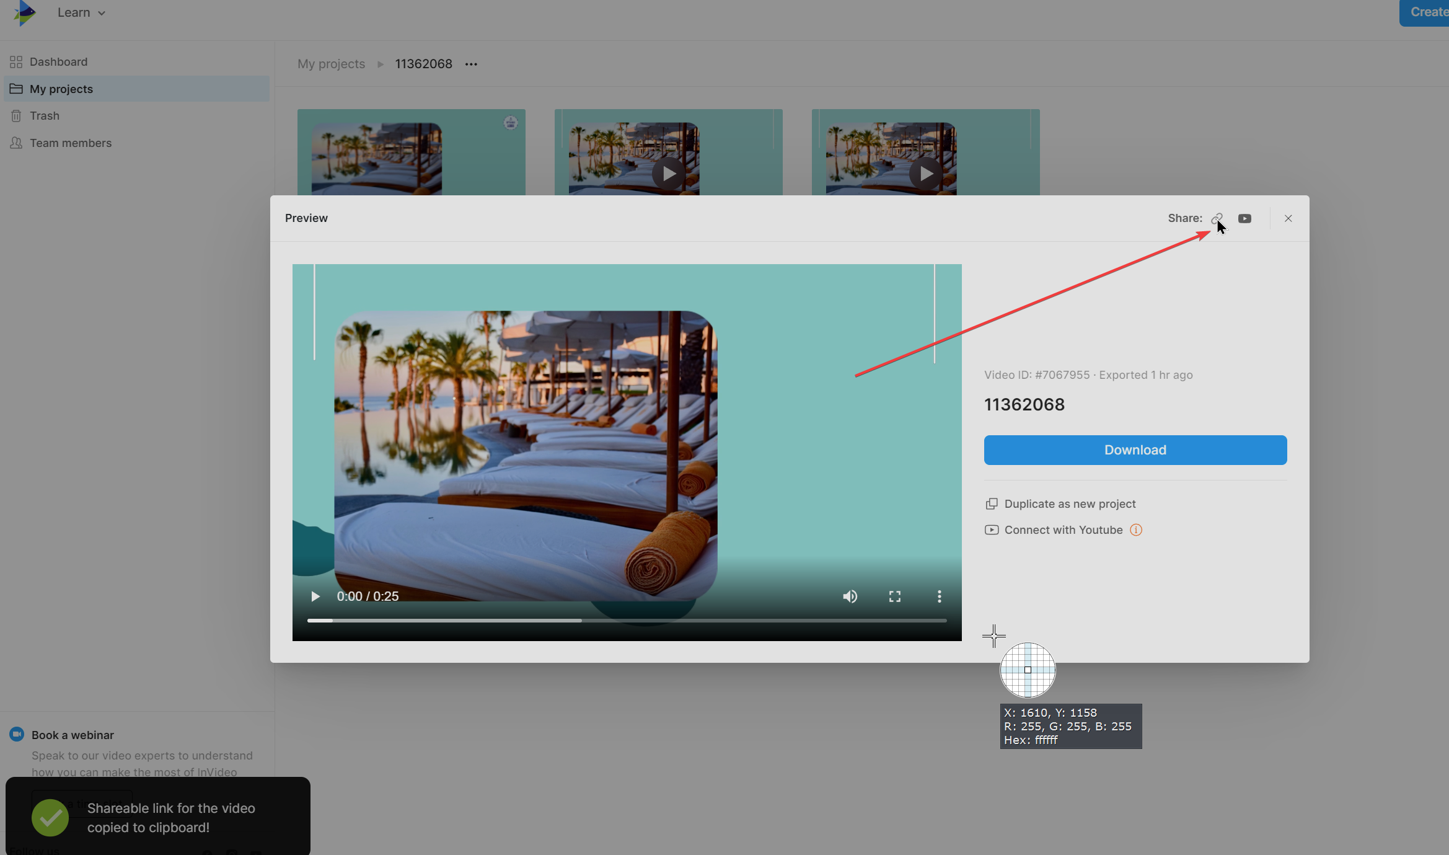Viewport: 1449px width, 855px height.
Task: Share the video to YouTube from the Share row
Action: [1245, 218]
